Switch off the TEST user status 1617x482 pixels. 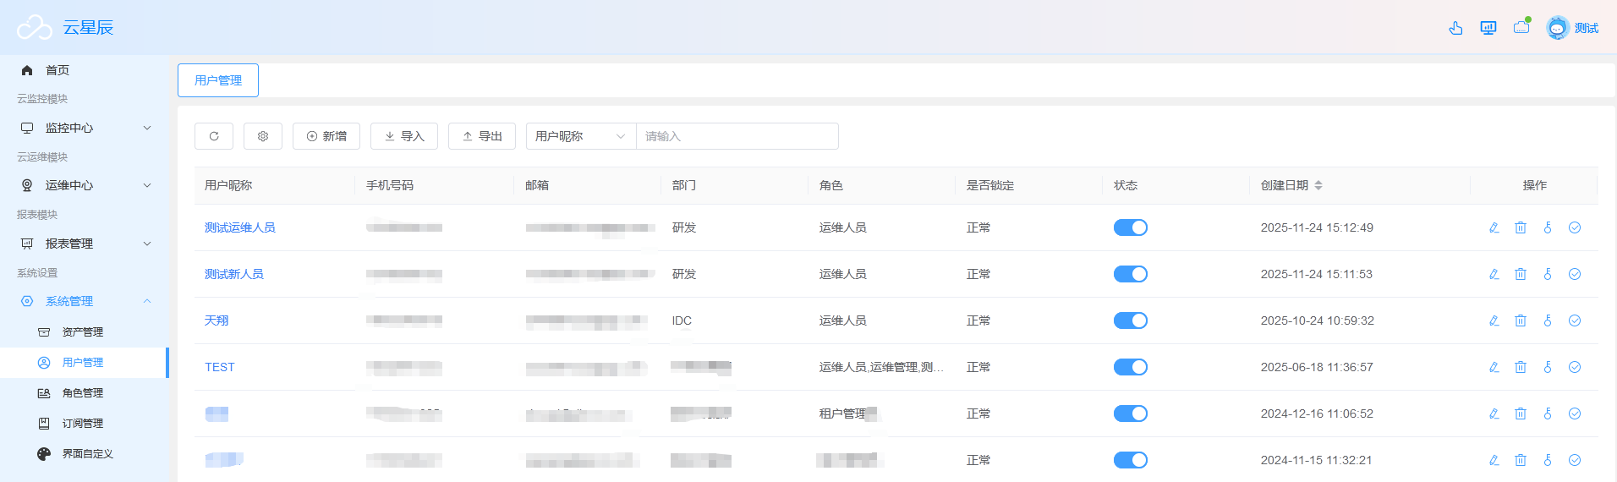click(x=1131, y=367)
